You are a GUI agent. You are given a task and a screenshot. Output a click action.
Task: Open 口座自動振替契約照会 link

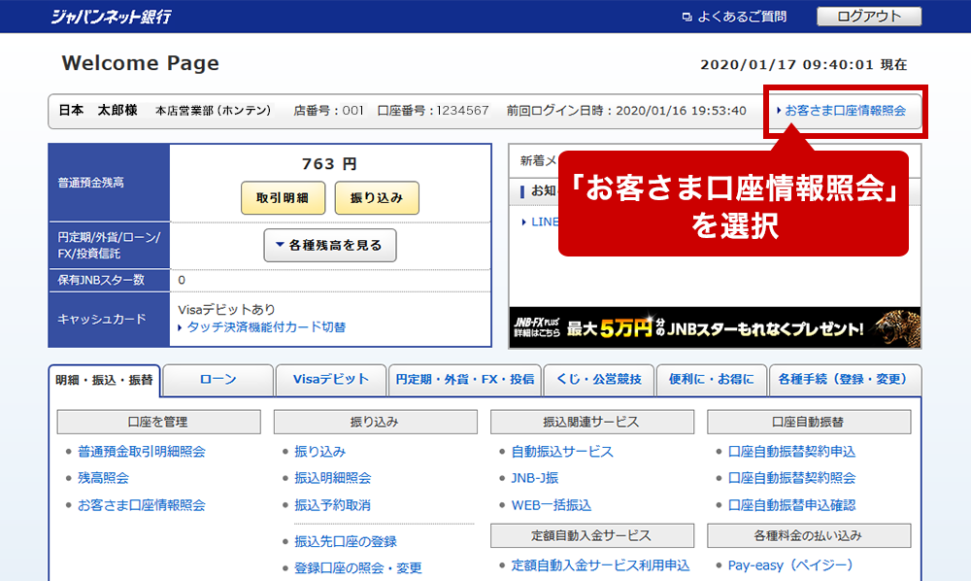point(791,478)
